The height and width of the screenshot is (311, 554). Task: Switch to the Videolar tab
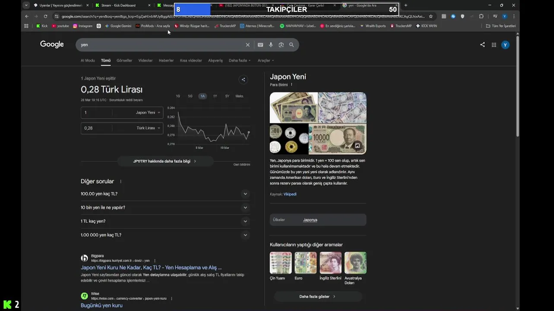pyautogui.click(x=146, y=60)
